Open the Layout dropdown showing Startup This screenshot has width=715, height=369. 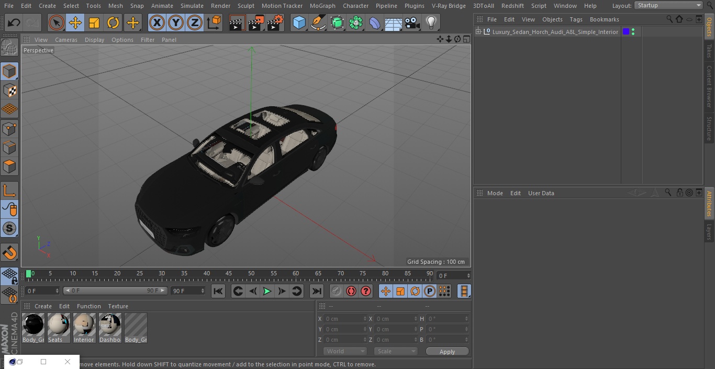coord(669,5)
